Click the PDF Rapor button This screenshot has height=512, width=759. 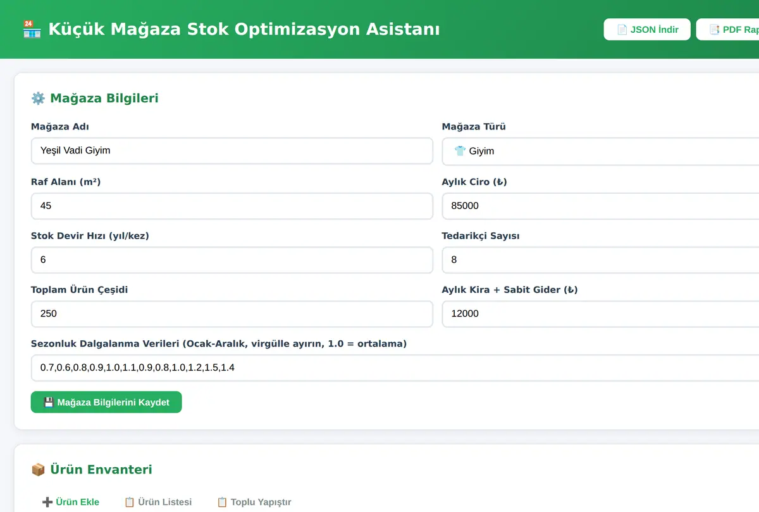tap(727, 29)
